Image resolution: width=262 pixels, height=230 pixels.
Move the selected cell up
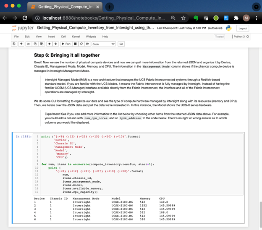click(49, 44)
